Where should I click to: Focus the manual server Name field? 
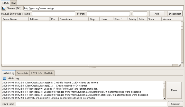pyautogui.click(x=53, y=14)
